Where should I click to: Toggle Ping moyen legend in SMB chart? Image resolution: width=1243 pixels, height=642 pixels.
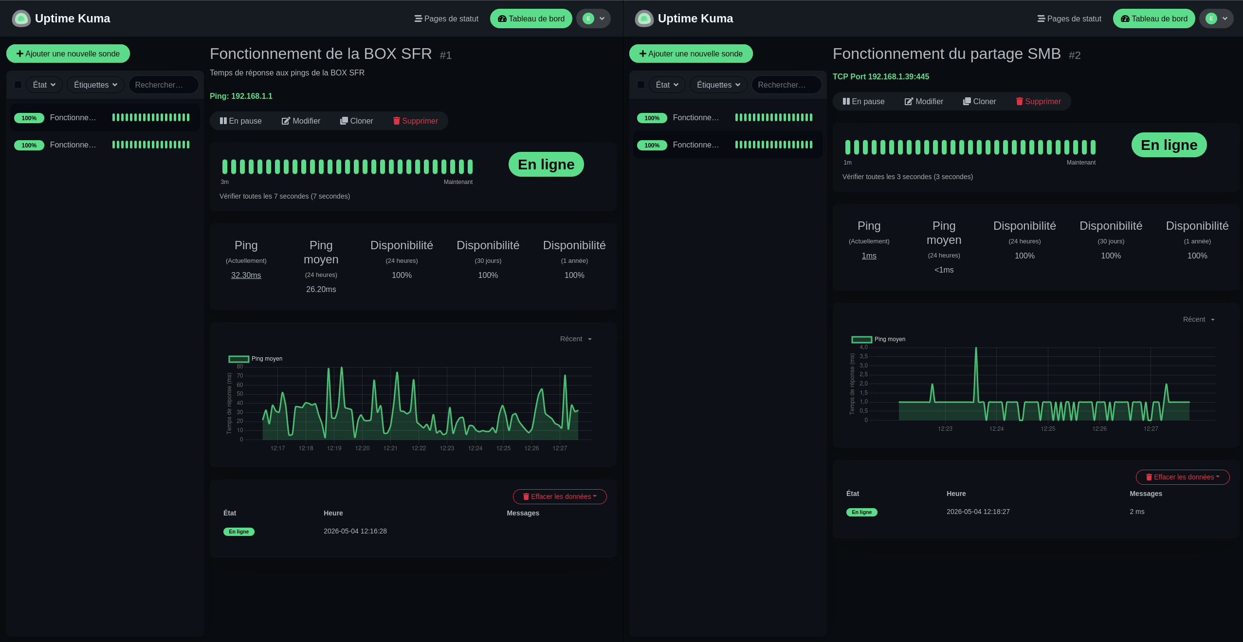(x=878, y=339)
